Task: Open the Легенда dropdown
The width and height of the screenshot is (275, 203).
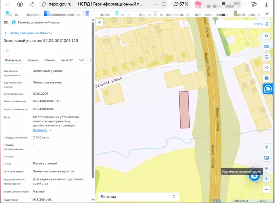Action: pos(138,197)
